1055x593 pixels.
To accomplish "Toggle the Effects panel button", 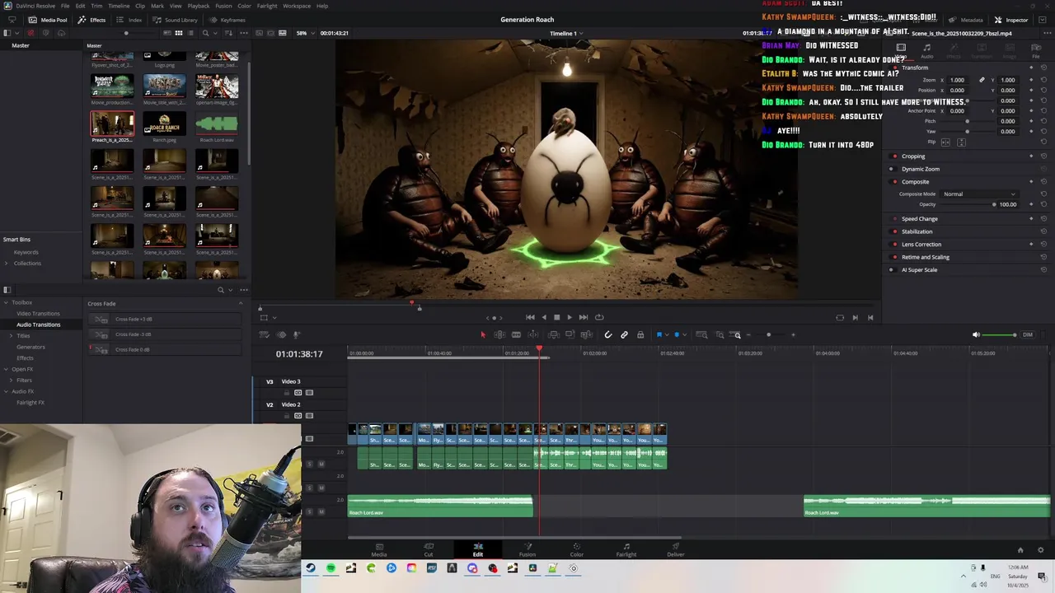I will tap(92, 20).
